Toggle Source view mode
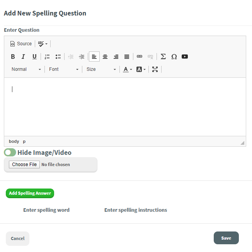Viewport: 252px width, 252px height. pos(21,44)
